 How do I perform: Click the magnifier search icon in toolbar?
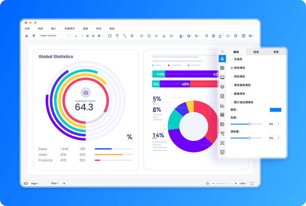(x=207, y=36)
